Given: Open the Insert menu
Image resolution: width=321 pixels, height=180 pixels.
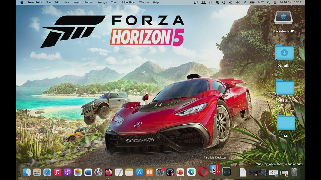Looking at the screenshot, I should (x=77, y=2).
